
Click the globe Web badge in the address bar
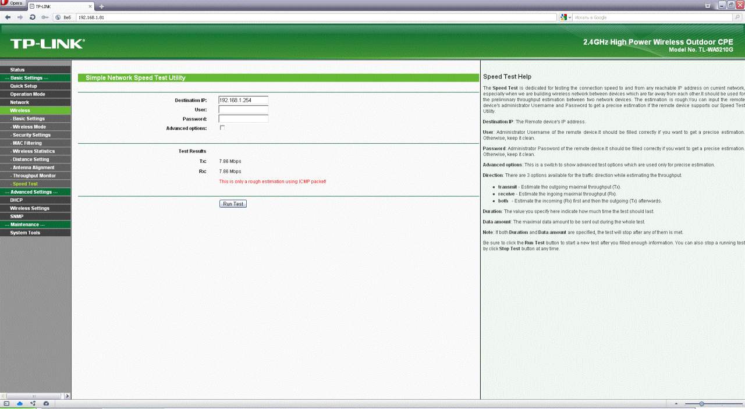pyautogui.click(x=63, y=17)
